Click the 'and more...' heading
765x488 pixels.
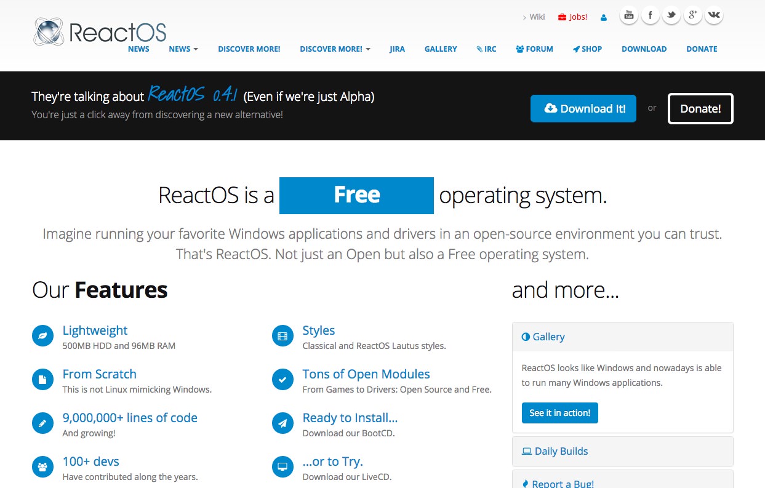click(566, 290)
